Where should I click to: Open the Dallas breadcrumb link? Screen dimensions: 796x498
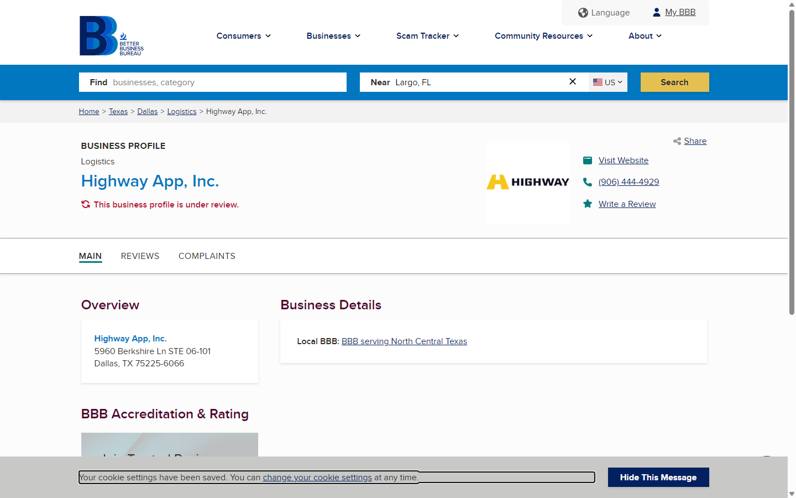(148, 111)
